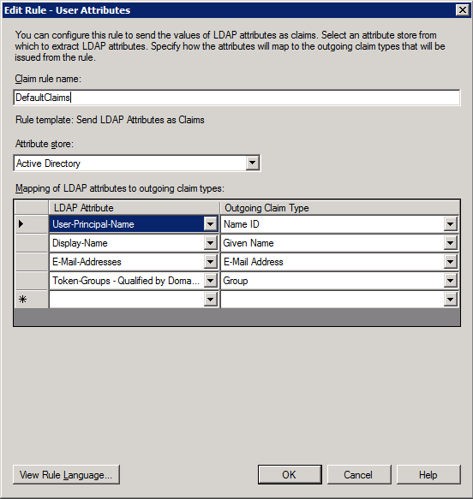The height and width of the screenshot is (499, 473).
Task: Expand the User-Principal-Name attribute dropdown arrow
Action: pos(211,224)
